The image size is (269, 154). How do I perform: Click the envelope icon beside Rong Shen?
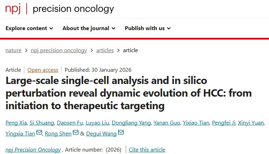pos(75,133)
